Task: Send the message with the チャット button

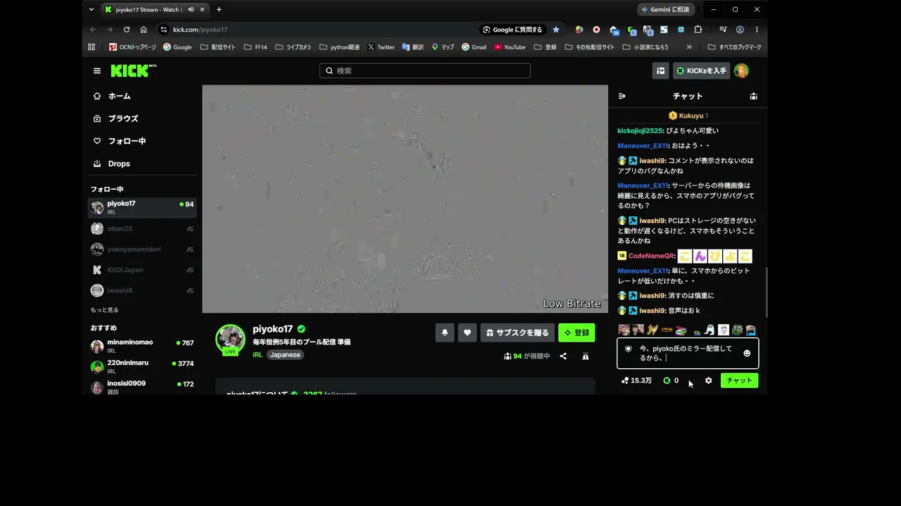Action: point(739,381)
